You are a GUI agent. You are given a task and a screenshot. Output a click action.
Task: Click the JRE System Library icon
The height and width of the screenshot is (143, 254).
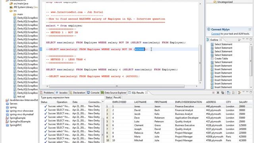(11, 7)
